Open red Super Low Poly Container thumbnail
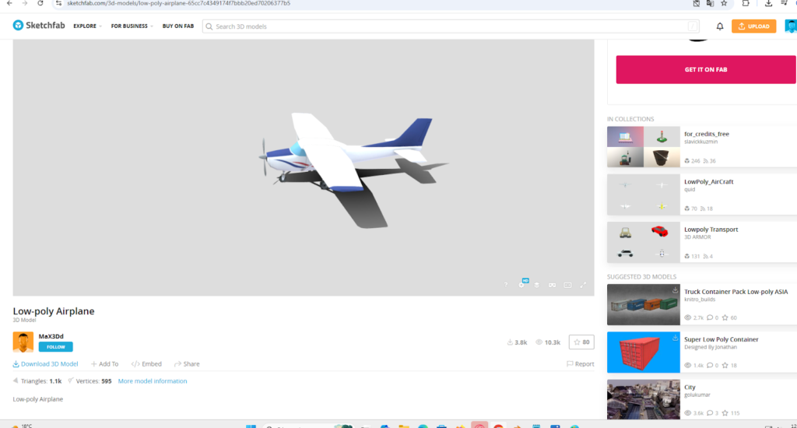 tap(644, 353)
